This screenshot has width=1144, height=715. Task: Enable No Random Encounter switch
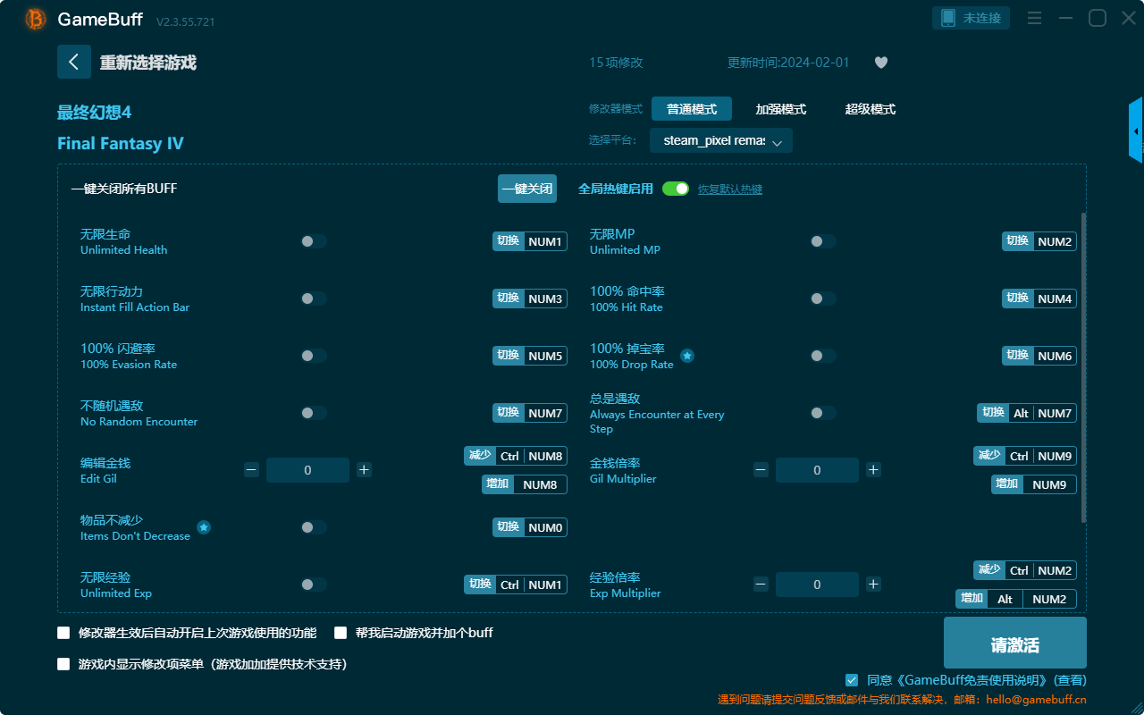click(x=314, y=413)
